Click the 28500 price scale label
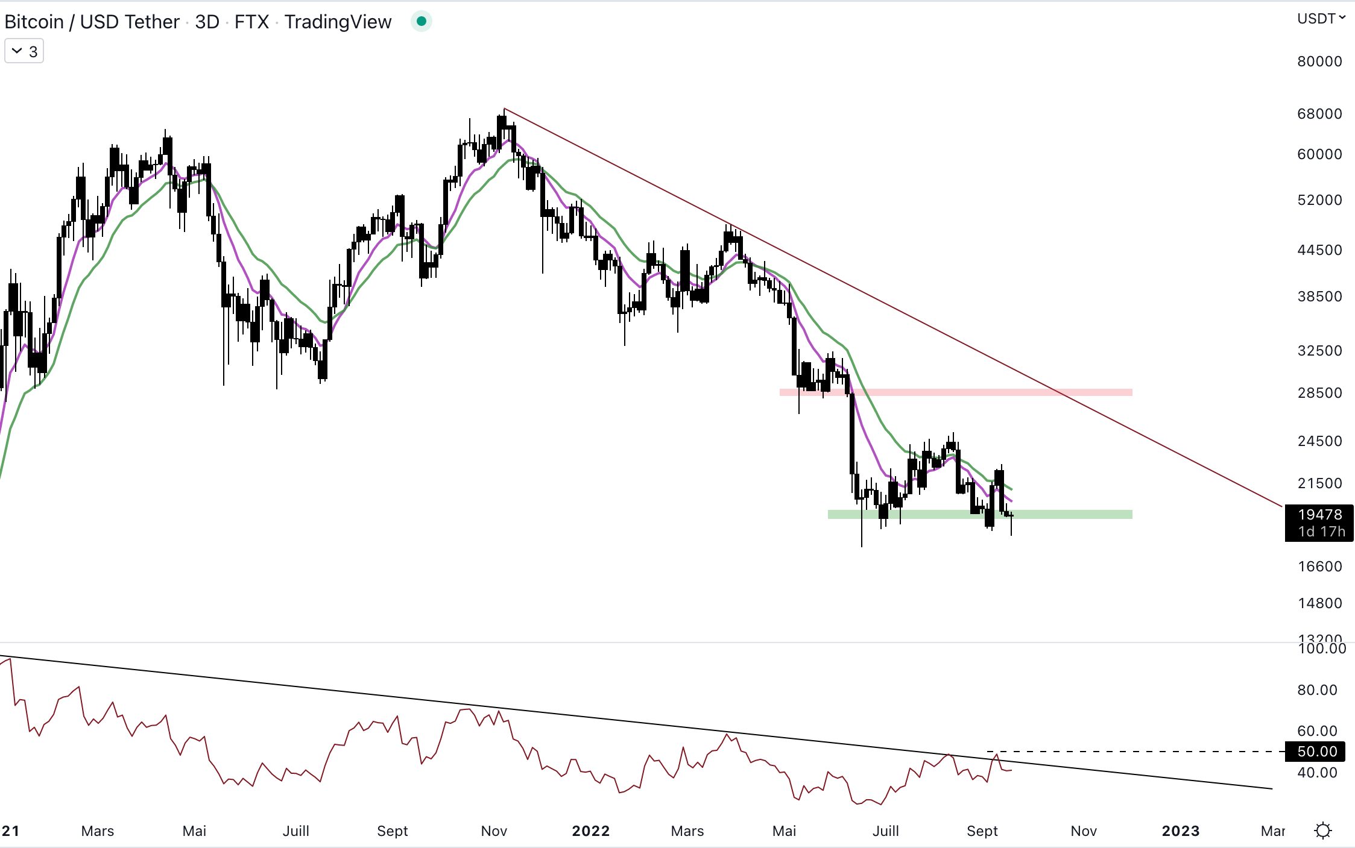The width and height of the screenshot is (1355, 848). pos(1319,393)
